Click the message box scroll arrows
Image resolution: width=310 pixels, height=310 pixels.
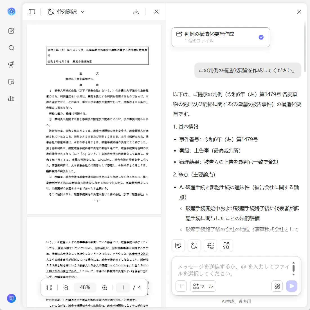[293, 269]
